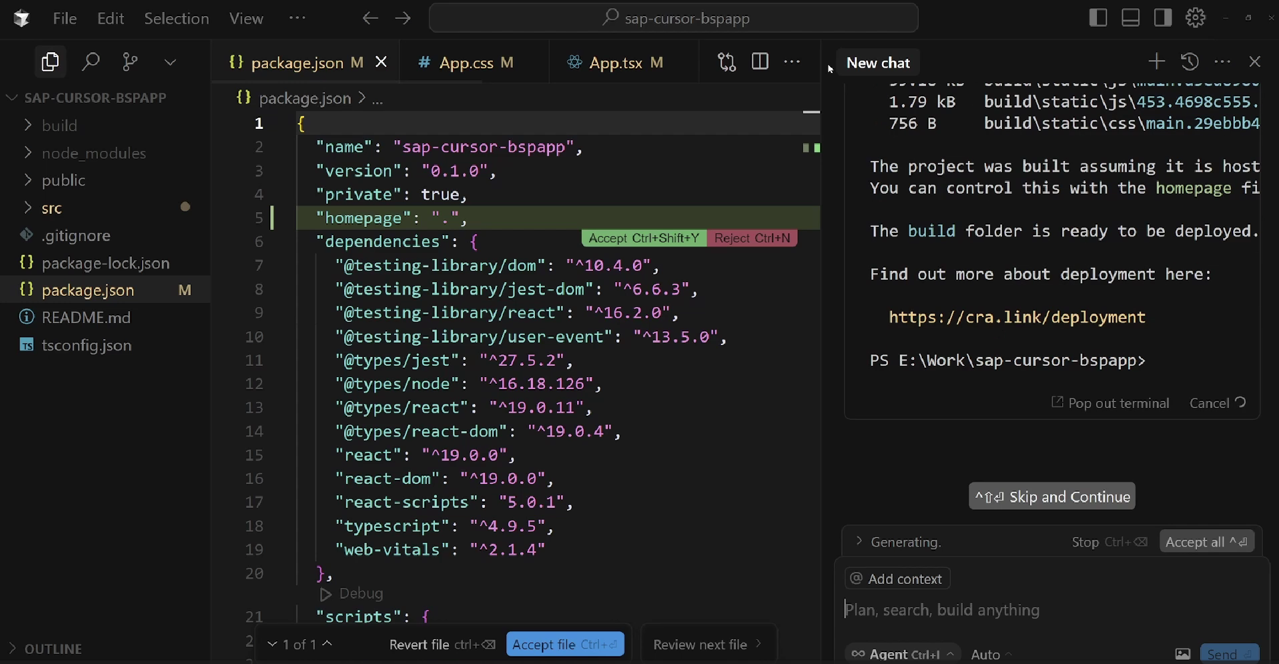Open the cra.link/deployment link

coord(1017,317)
